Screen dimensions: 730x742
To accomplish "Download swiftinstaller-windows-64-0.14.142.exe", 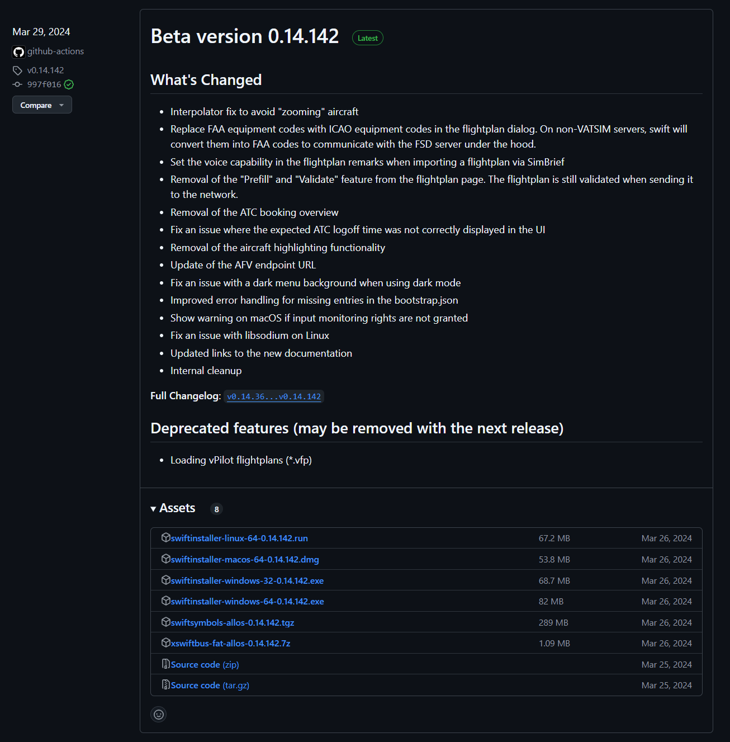I will pyautogui.click(x=247, y=601).
